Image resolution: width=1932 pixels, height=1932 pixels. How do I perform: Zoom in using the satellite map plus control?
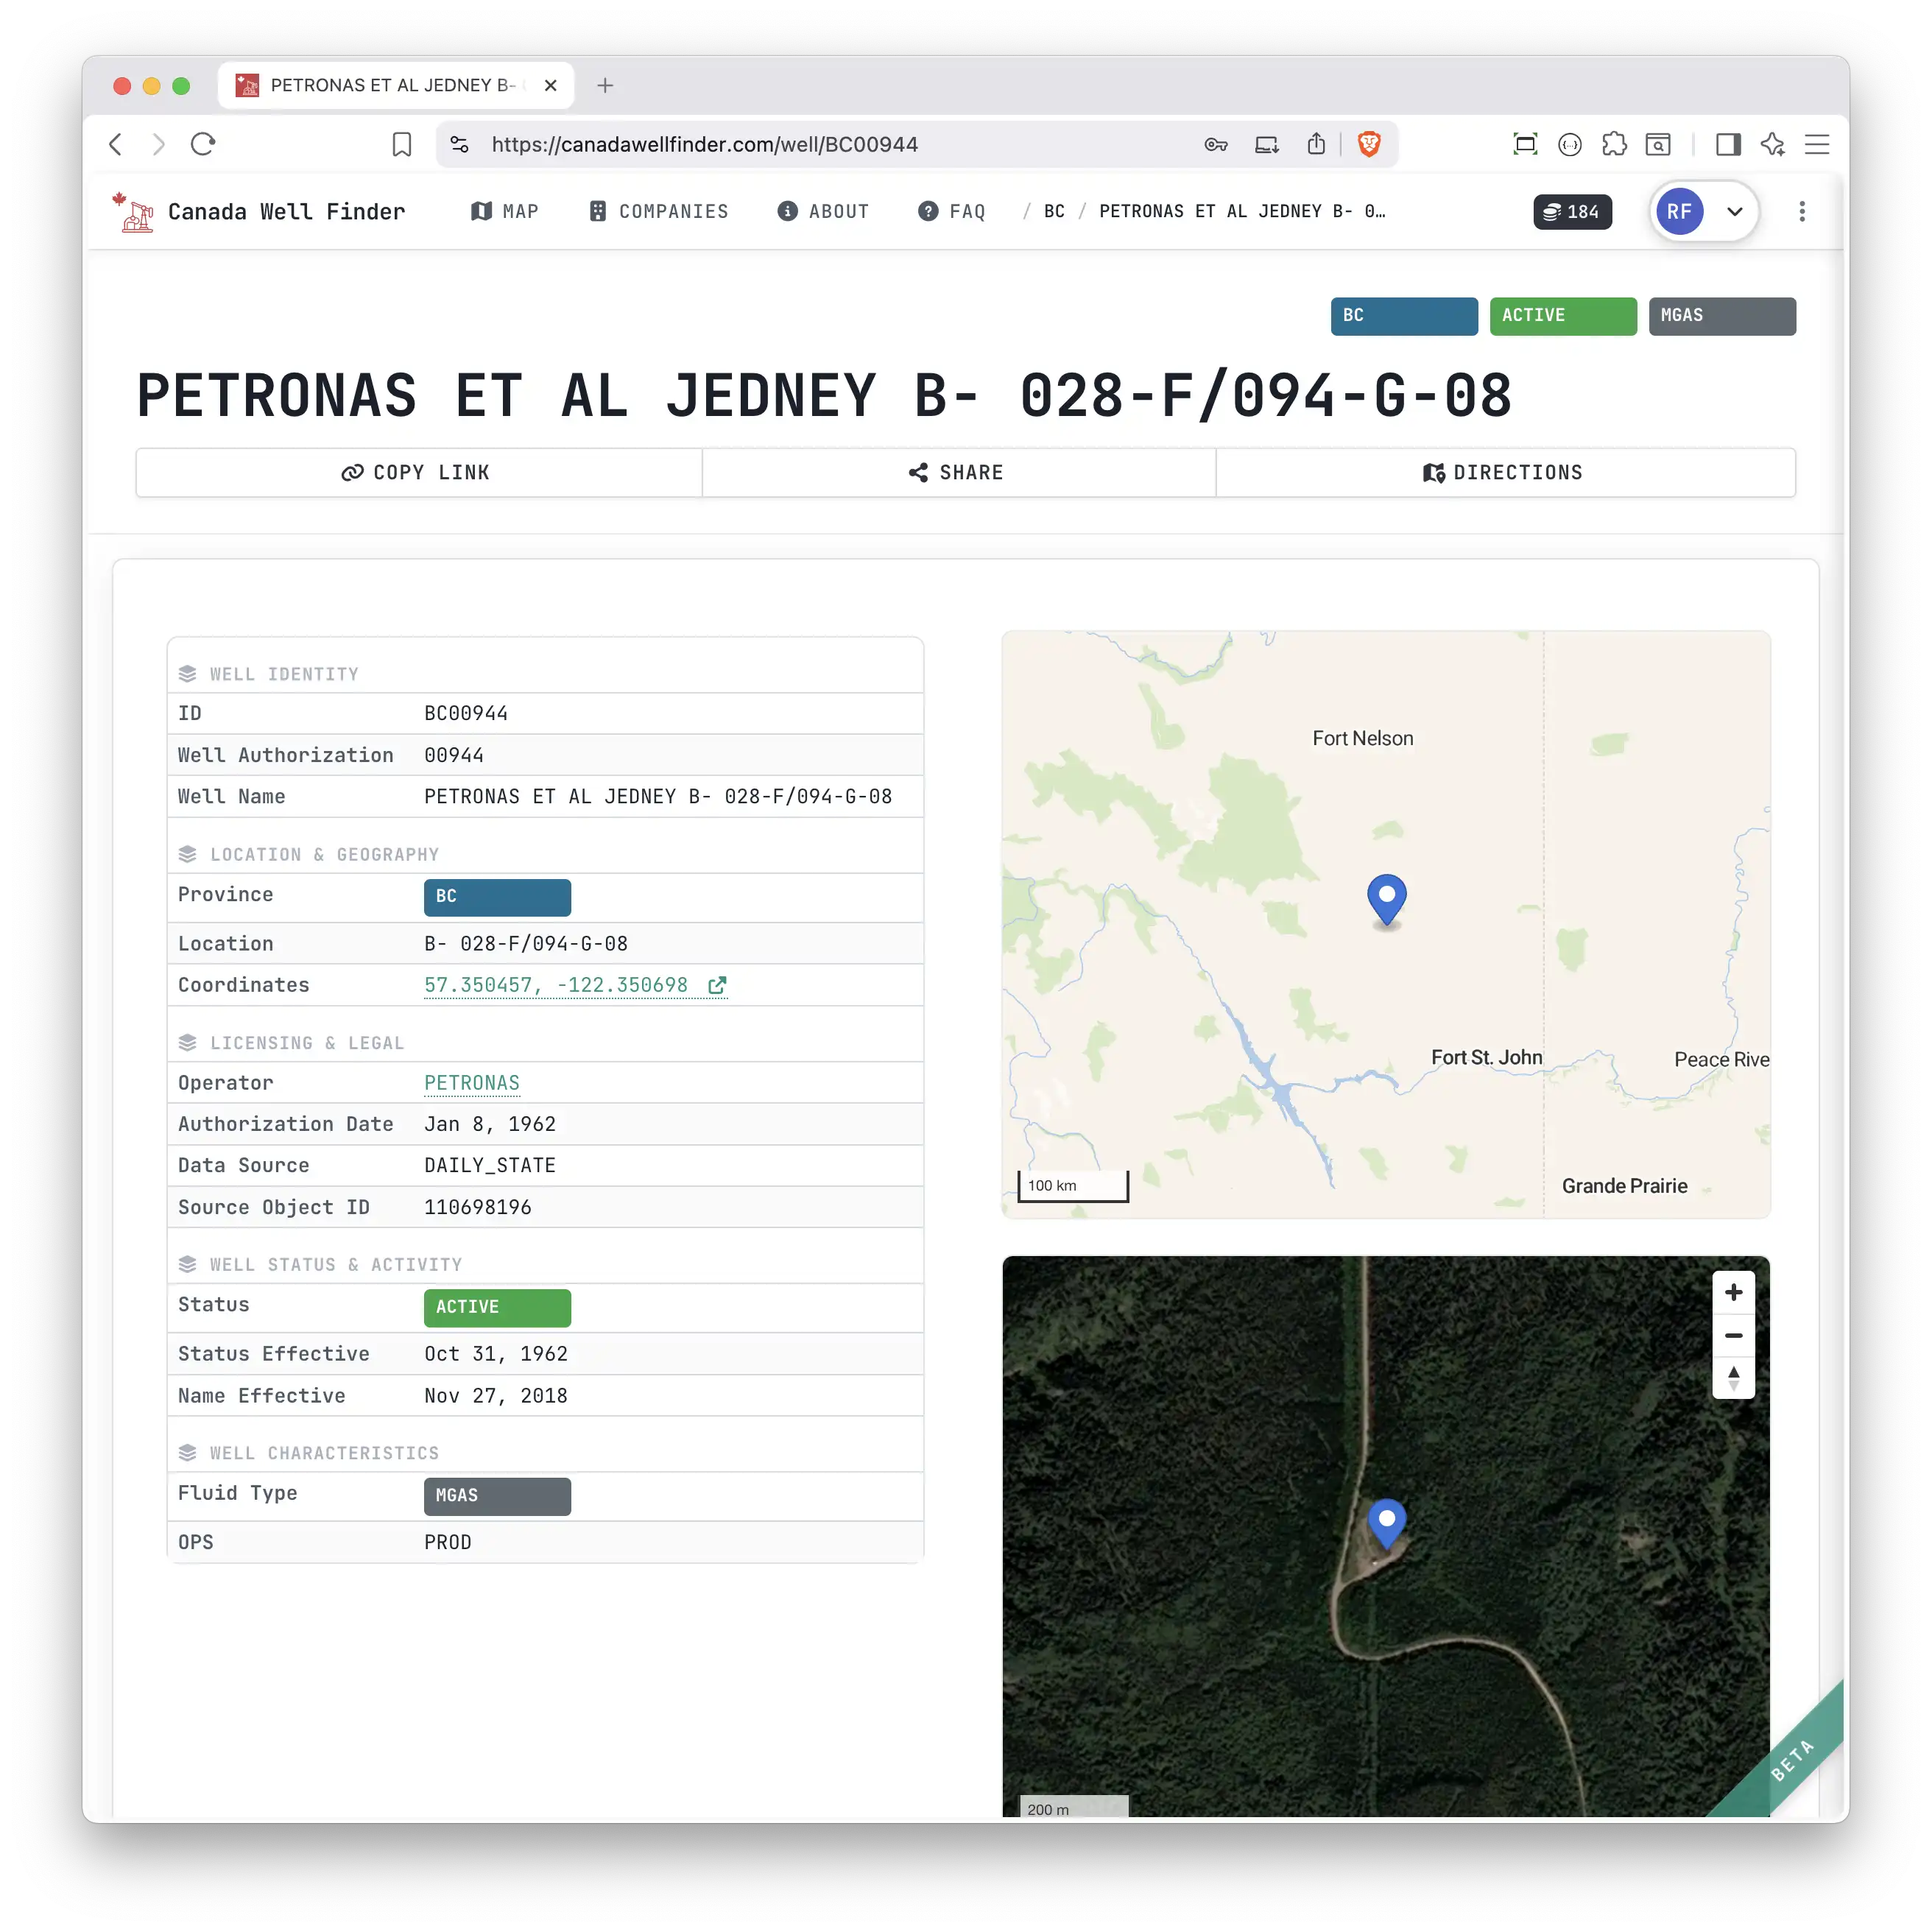tap(1734, 1292)
